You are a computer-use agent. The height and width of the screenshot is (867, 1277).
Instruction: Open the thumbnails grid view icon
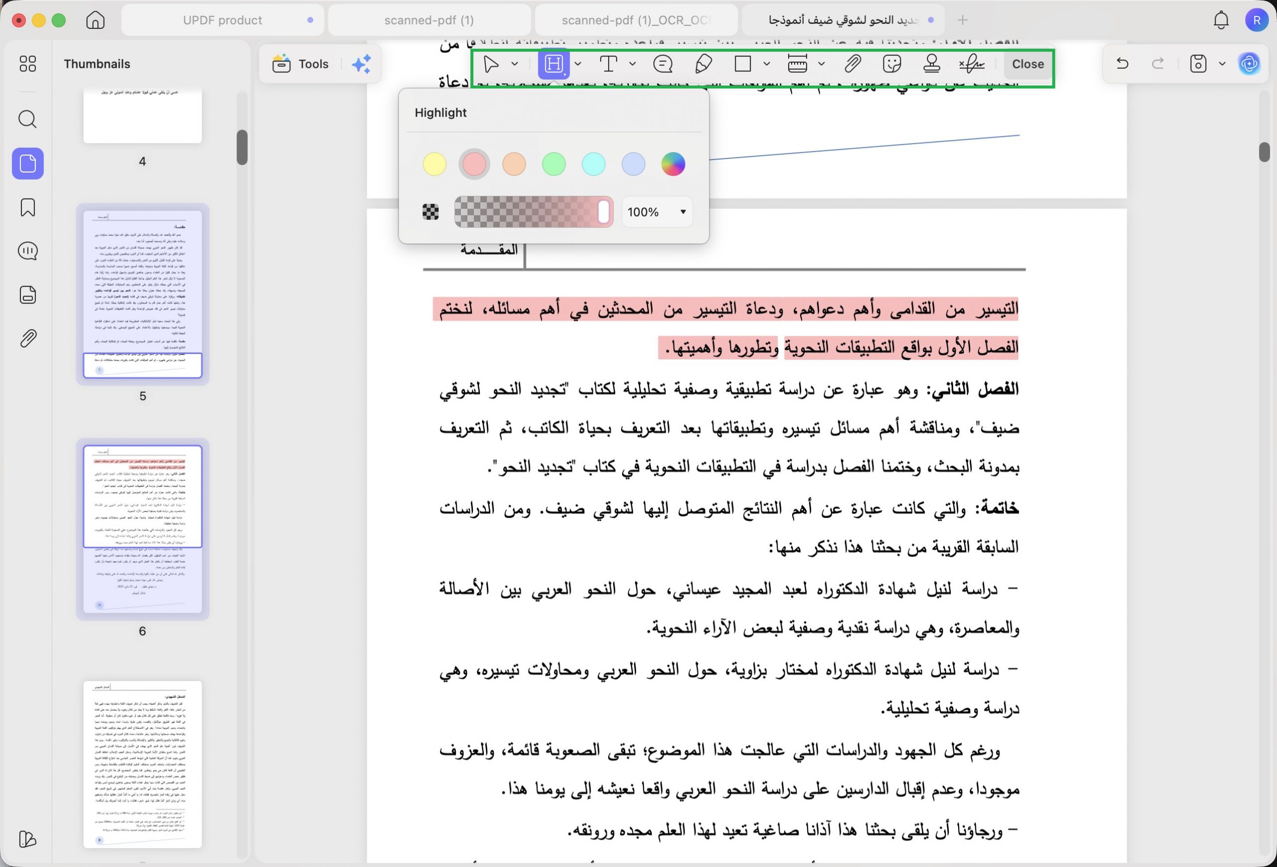coord(27,64)
